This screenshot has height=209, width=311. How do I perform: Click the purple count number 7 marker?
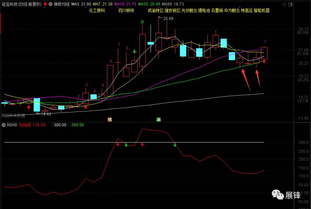coord(119,45)
